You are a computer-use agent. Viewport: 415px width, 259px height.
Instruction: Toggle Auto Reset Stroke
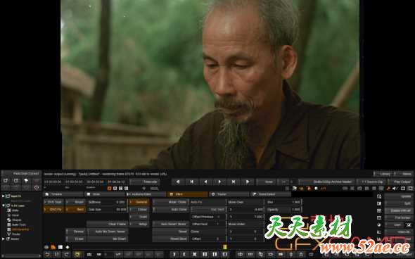(x=170, y=224)
